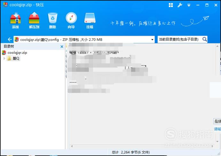Screen dimensions: 221x156
Task: Go back using the left arrow button
Action: [x=10, y=39]
